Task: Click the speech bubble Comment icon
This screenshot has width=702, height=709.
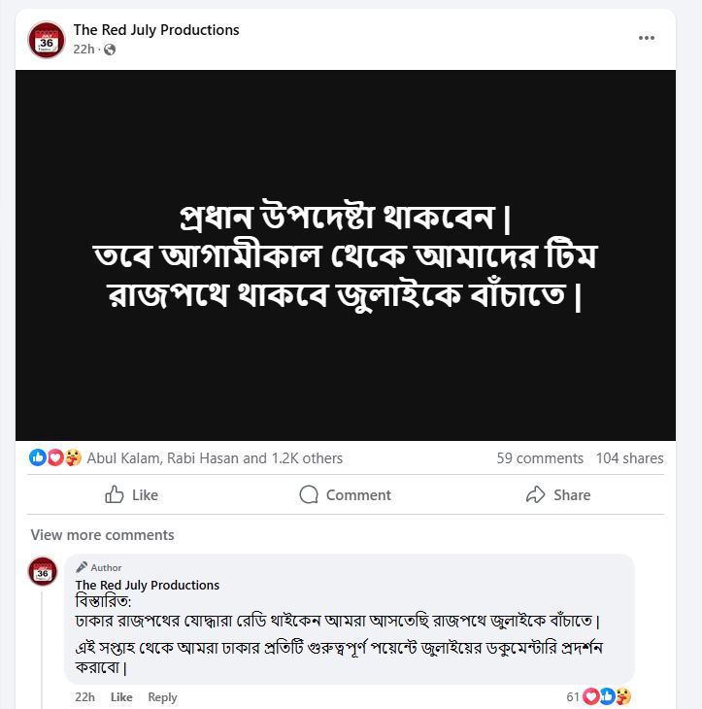Action: coord(309,494)
